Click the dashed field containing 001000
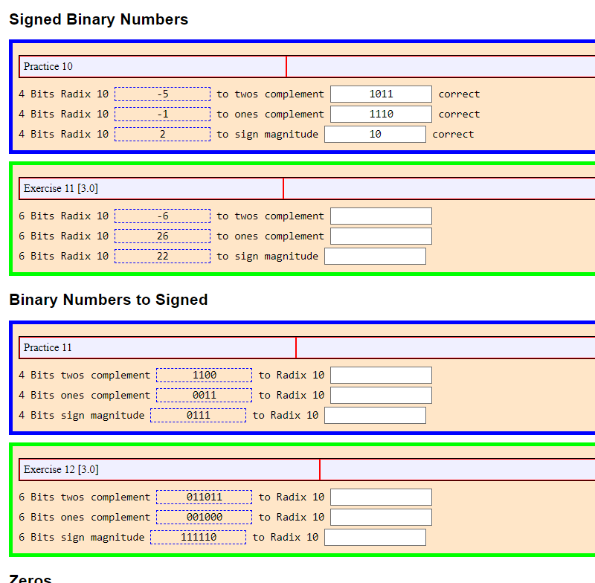Viewport: 595px width, 583px height. [x=204, y=517]
